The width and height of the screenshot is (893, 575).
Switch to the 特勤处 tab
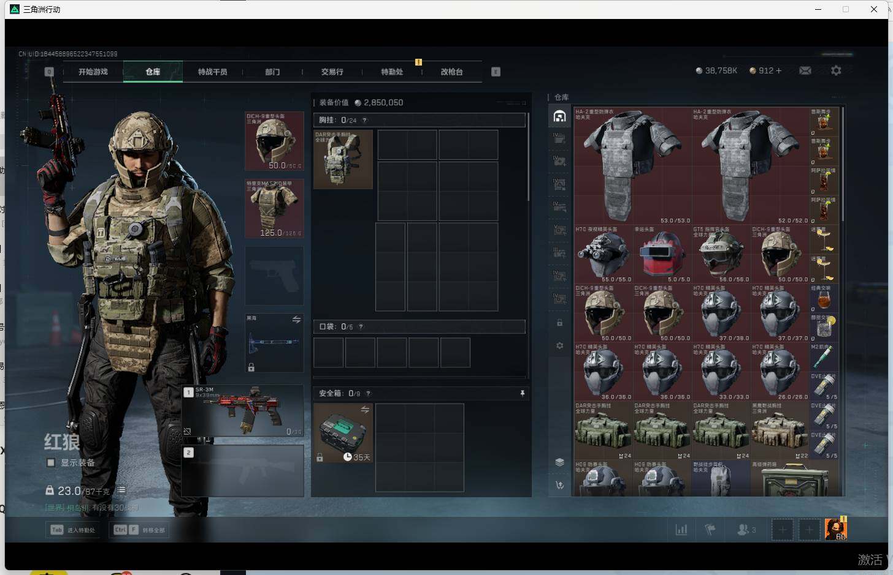coord(392,72)
